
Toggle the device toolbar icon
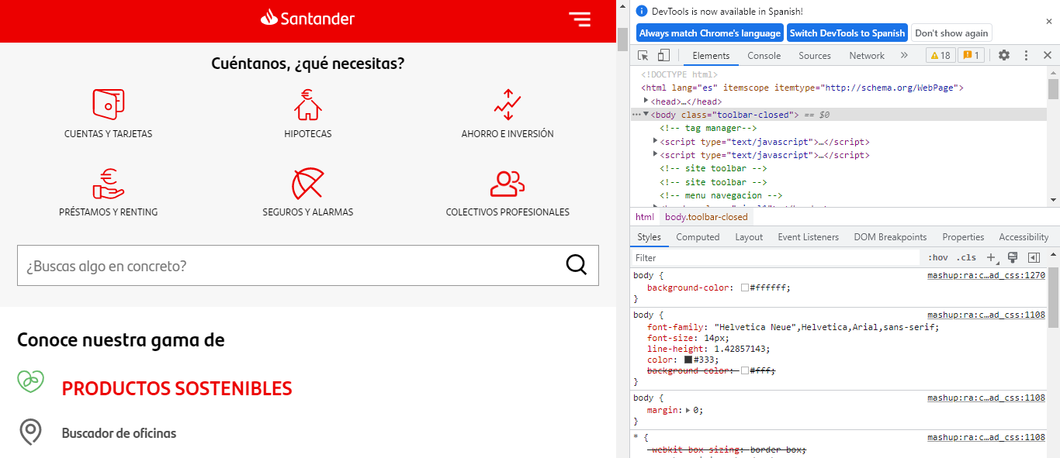tap(663, 55)
